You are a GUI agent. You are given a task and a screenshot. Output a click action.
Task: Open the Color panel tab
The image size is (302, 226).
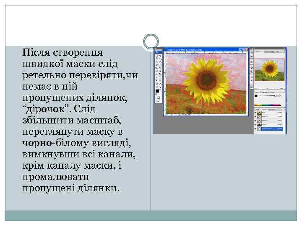[x=257, y=92]
